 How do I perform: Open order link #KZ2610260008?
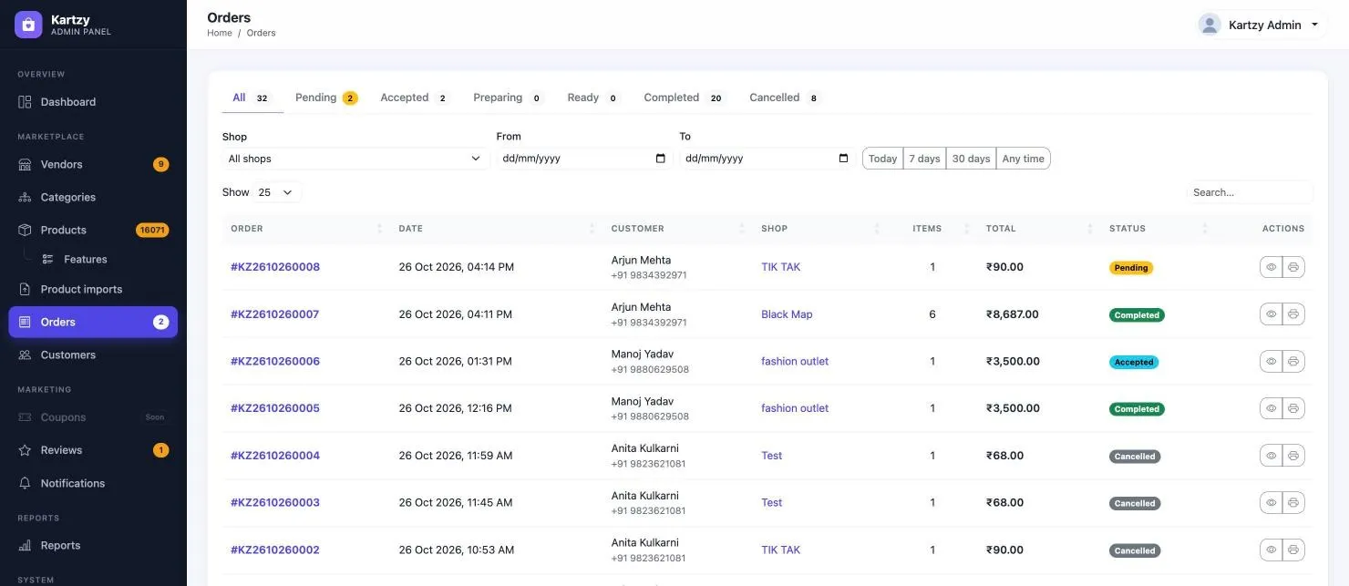(275, 267)
